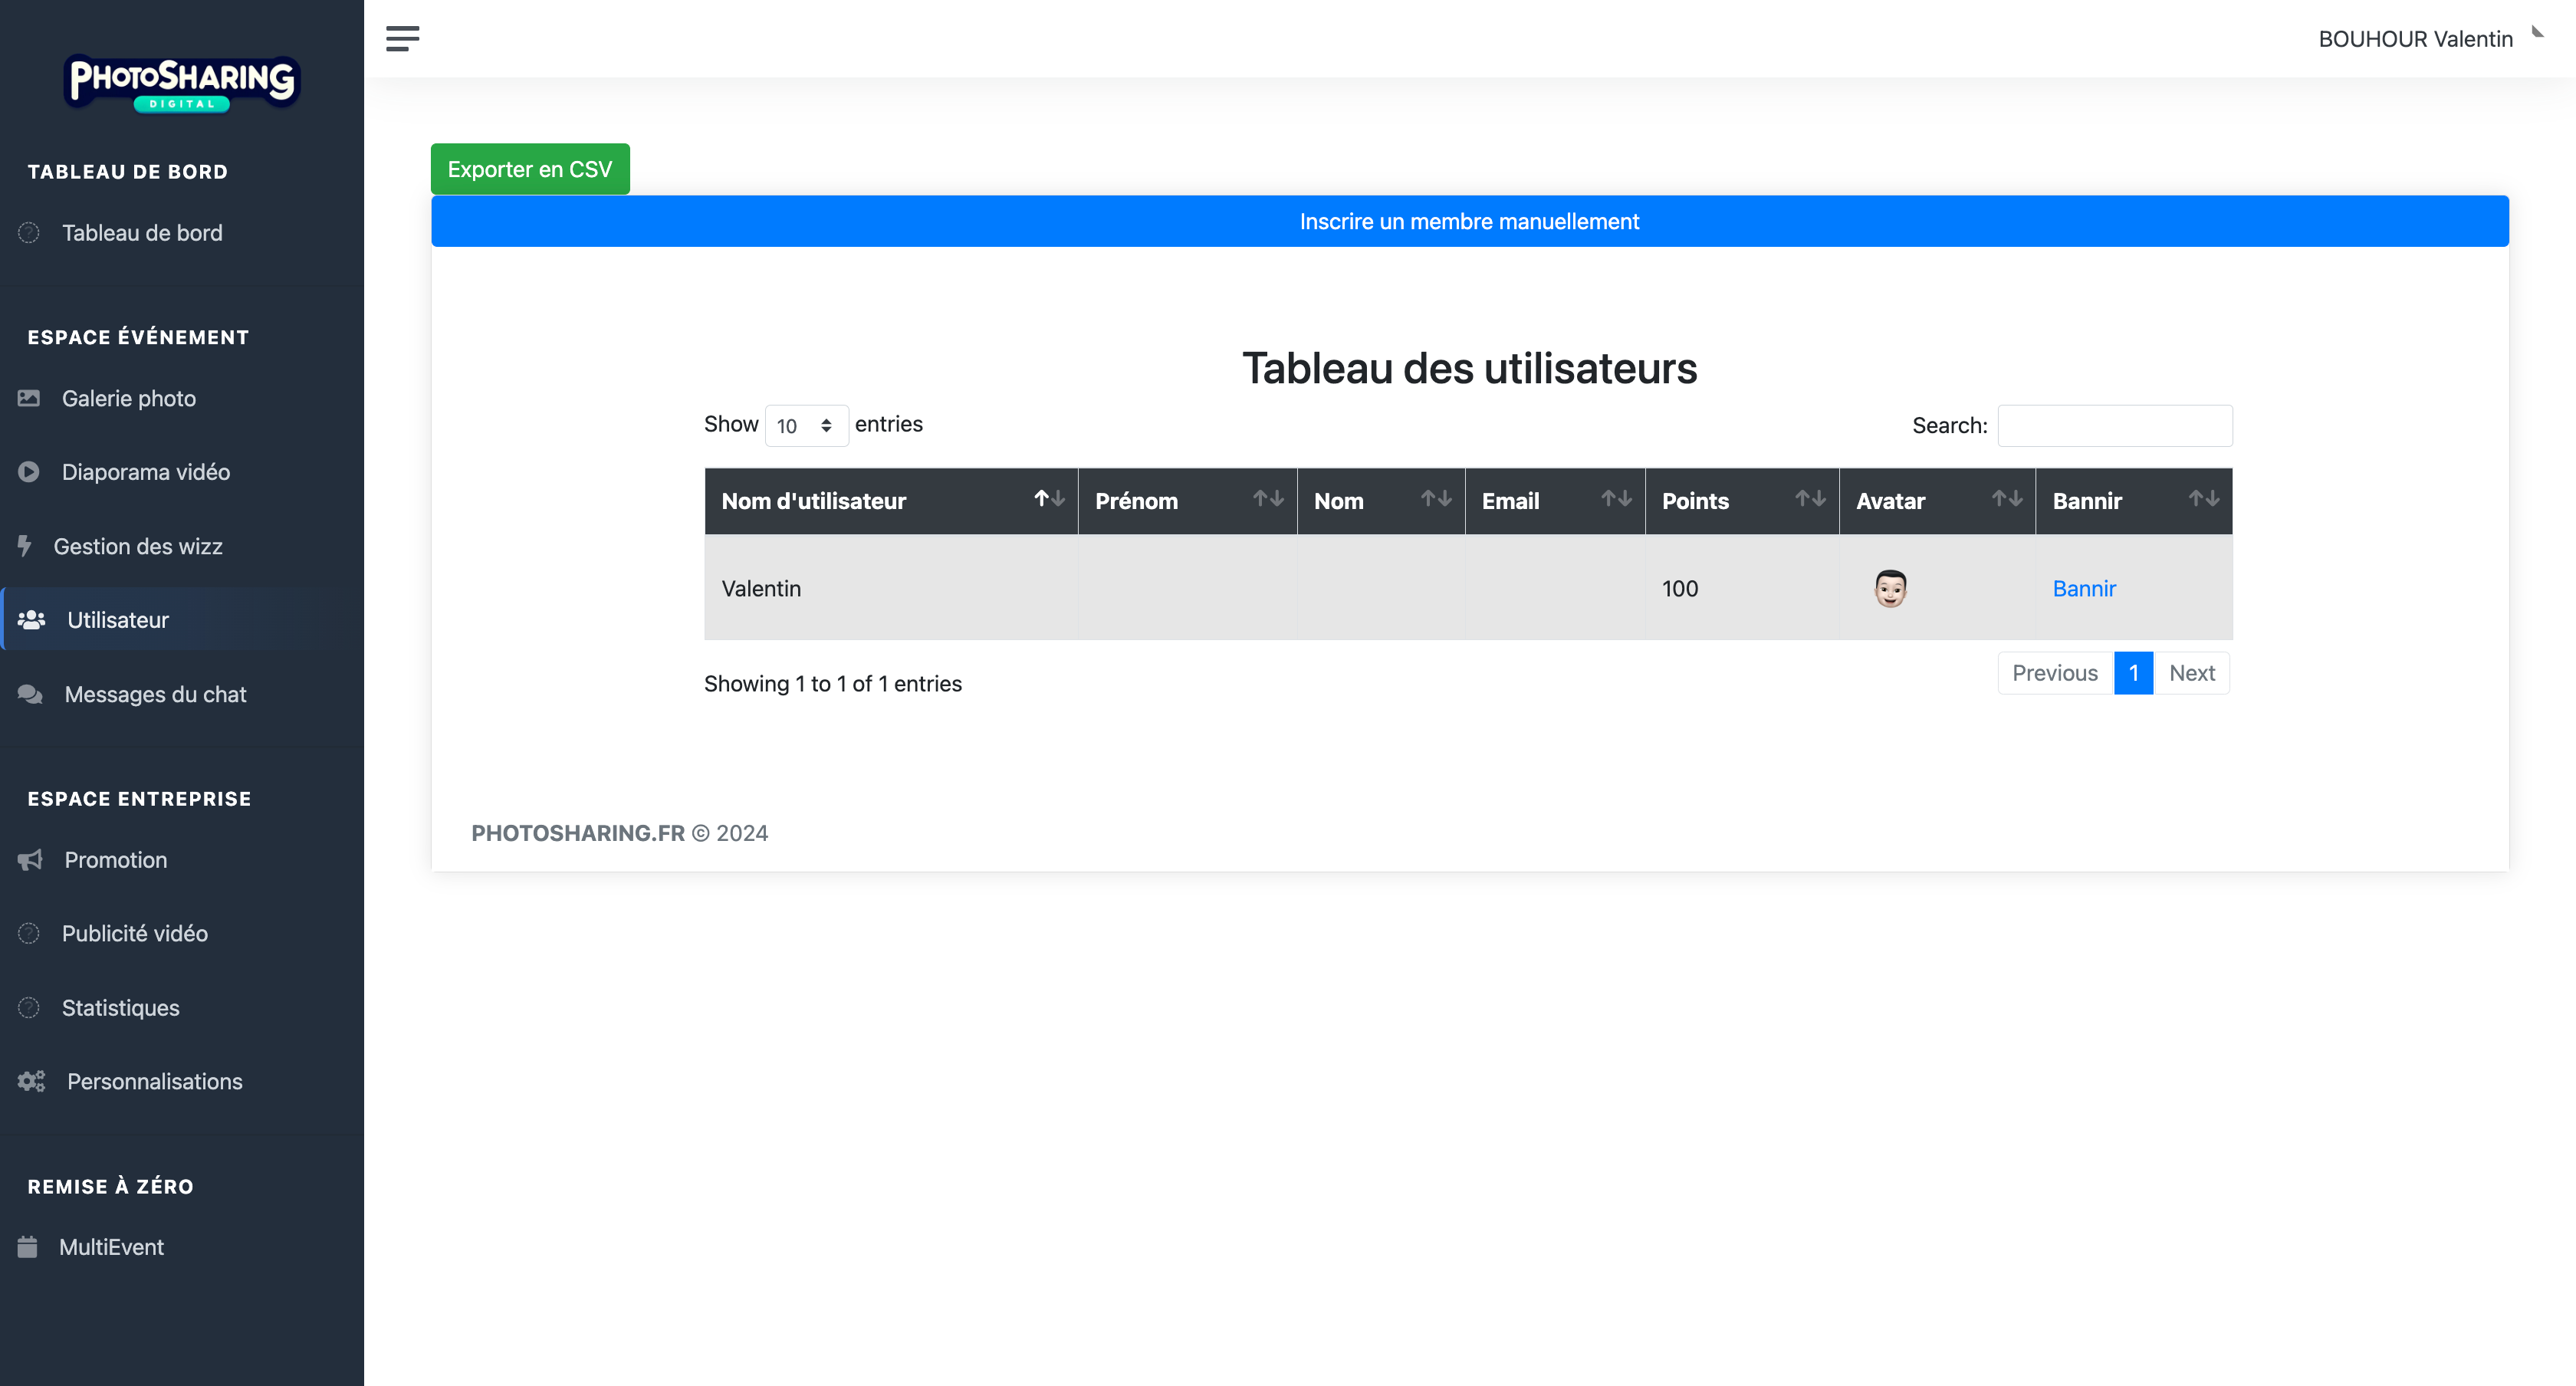Click the Utilisateur users group icon
The width and height of the screenshot is (2576, 1386).
pos(31,620)
